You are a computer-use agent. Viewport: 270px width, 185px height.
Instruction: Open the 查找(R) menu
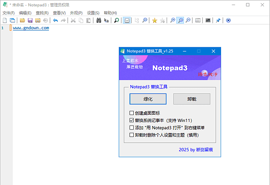click(x=42, y=13)
